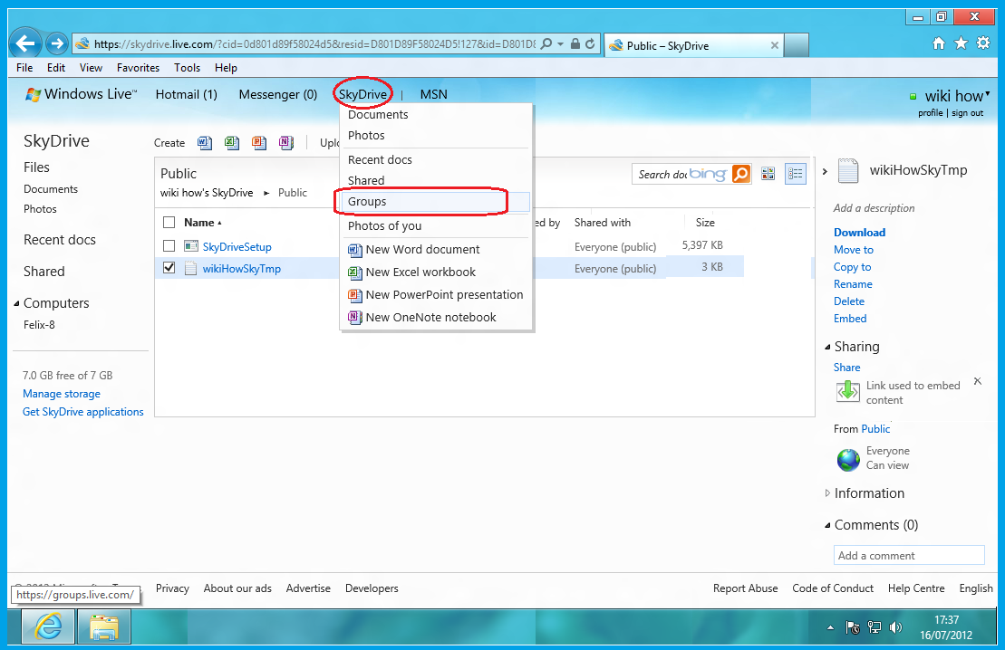Viewport: 1005px width, 650px height.
Task: Open Favorites star icon
Action: (961, 43)
